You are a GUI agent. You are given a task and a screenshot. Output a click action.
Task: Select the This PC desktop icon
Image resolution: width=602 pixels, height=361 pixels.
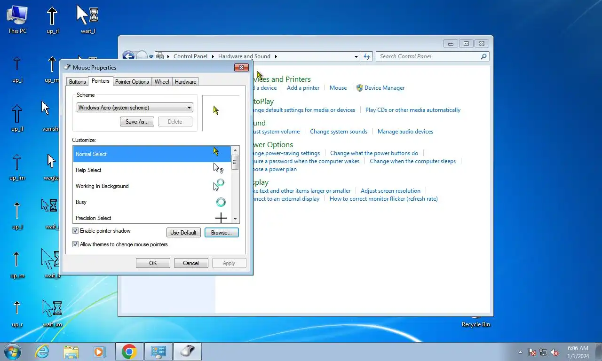(x=17, y=20)
